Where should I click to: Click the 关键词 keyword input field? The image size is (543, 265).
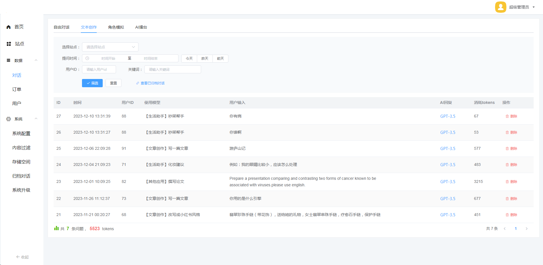pos(173,69)
